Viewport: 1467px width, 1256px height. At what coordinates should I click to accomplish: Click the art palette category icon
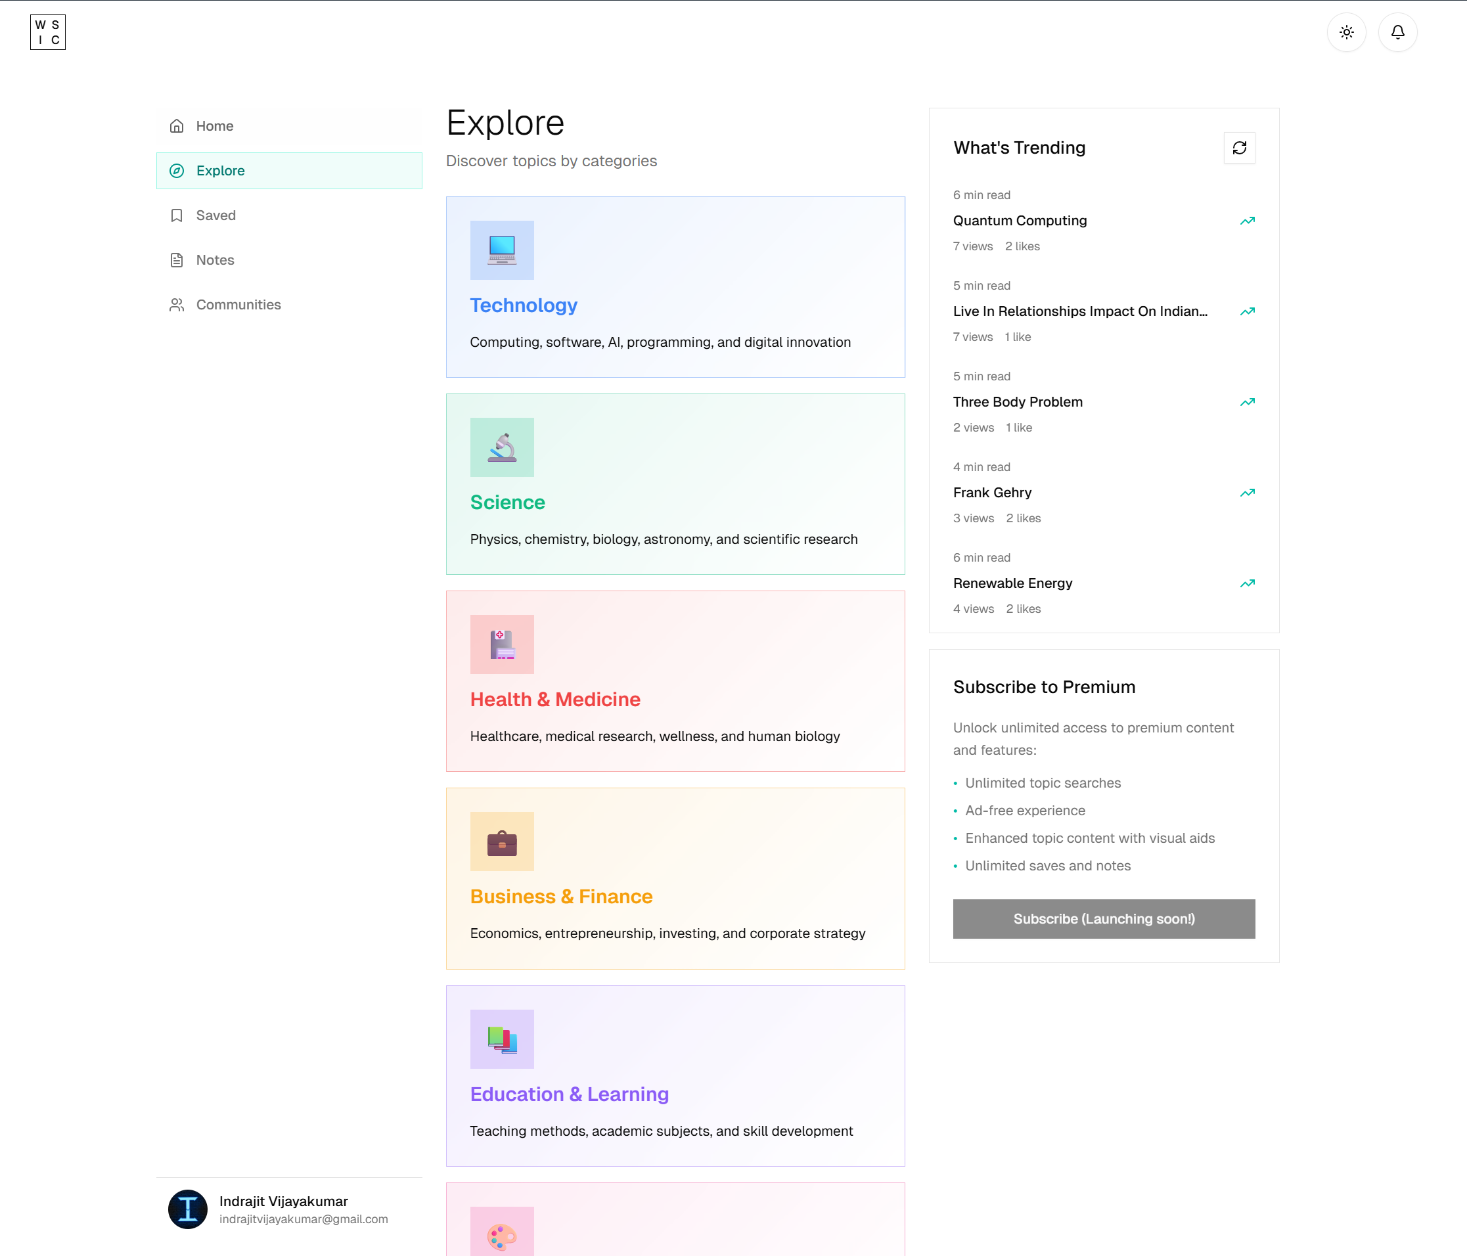501,1234
